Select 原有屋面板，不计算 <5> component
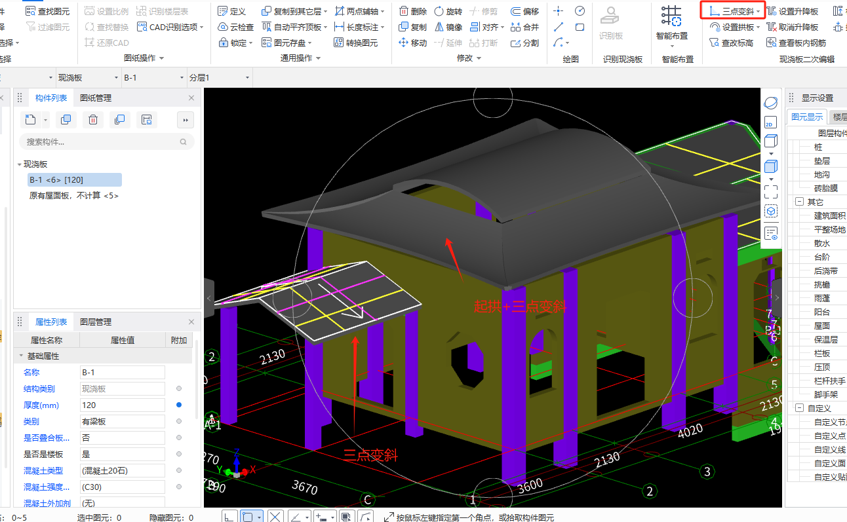The width and height of the screenshot is (847, 522). pyautogui.click(x=74, y=196)
